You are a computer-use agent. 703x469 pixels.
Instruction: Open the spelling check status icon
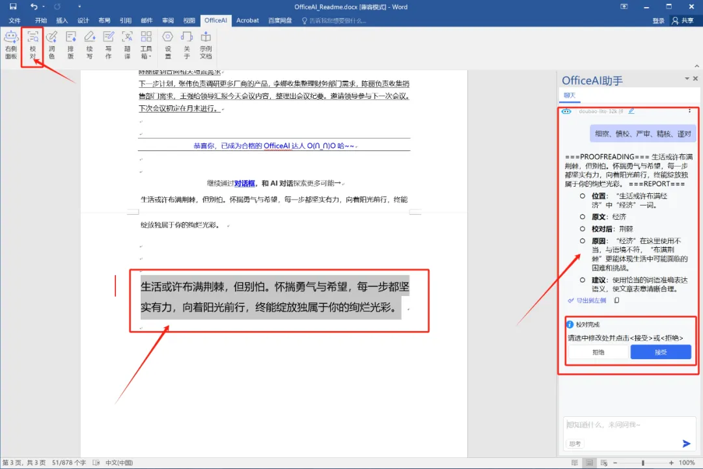(96, 462)
